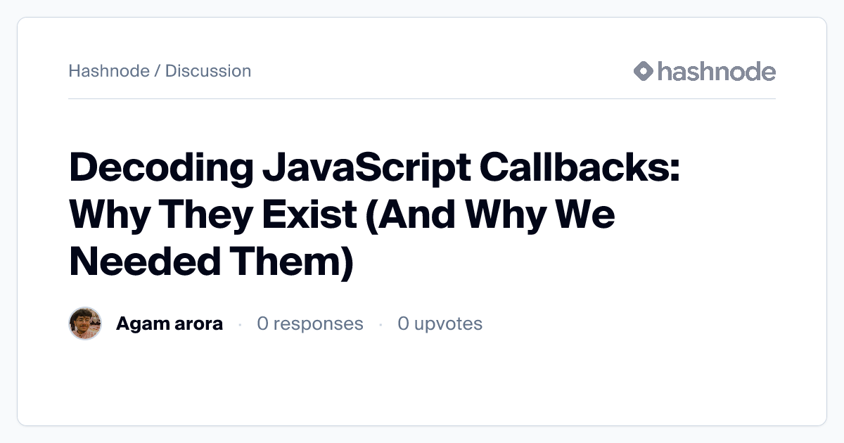Select the Discussion breadcrumb item

click(208, 71)
